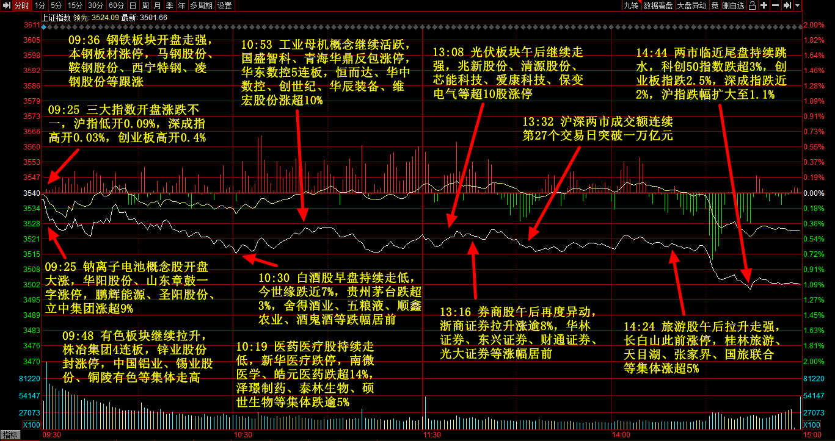
Task: Click the blue diamond marker at chart top-left
Action: (x=43, y=26)
